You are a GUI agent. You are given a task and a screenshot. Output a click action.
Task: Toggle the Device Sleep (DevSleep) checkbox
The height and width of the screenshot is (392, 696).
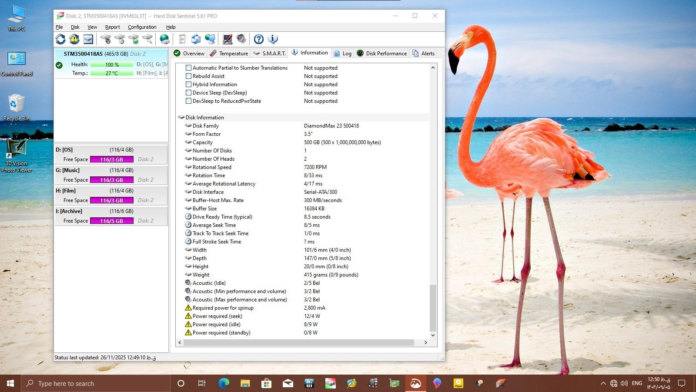188,93
